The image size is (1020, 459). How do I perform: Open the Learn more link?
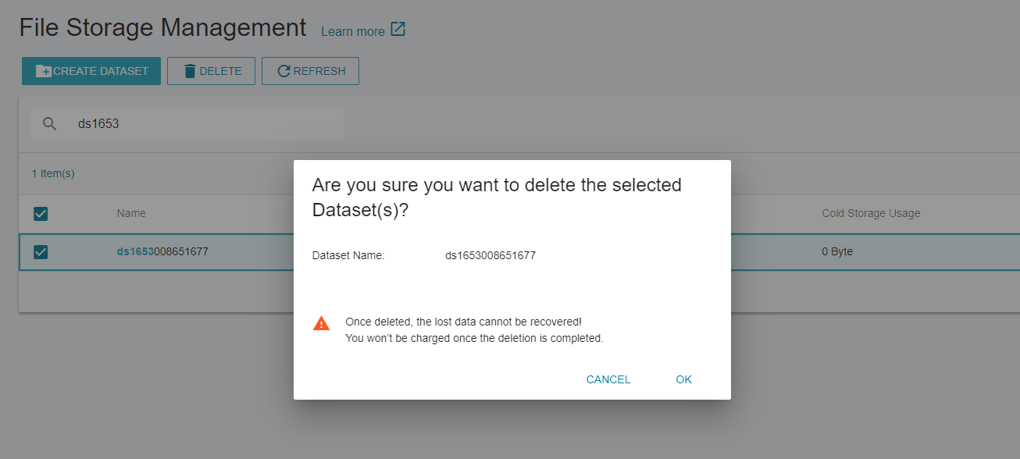pyautogui.click(x=353, y=31)
